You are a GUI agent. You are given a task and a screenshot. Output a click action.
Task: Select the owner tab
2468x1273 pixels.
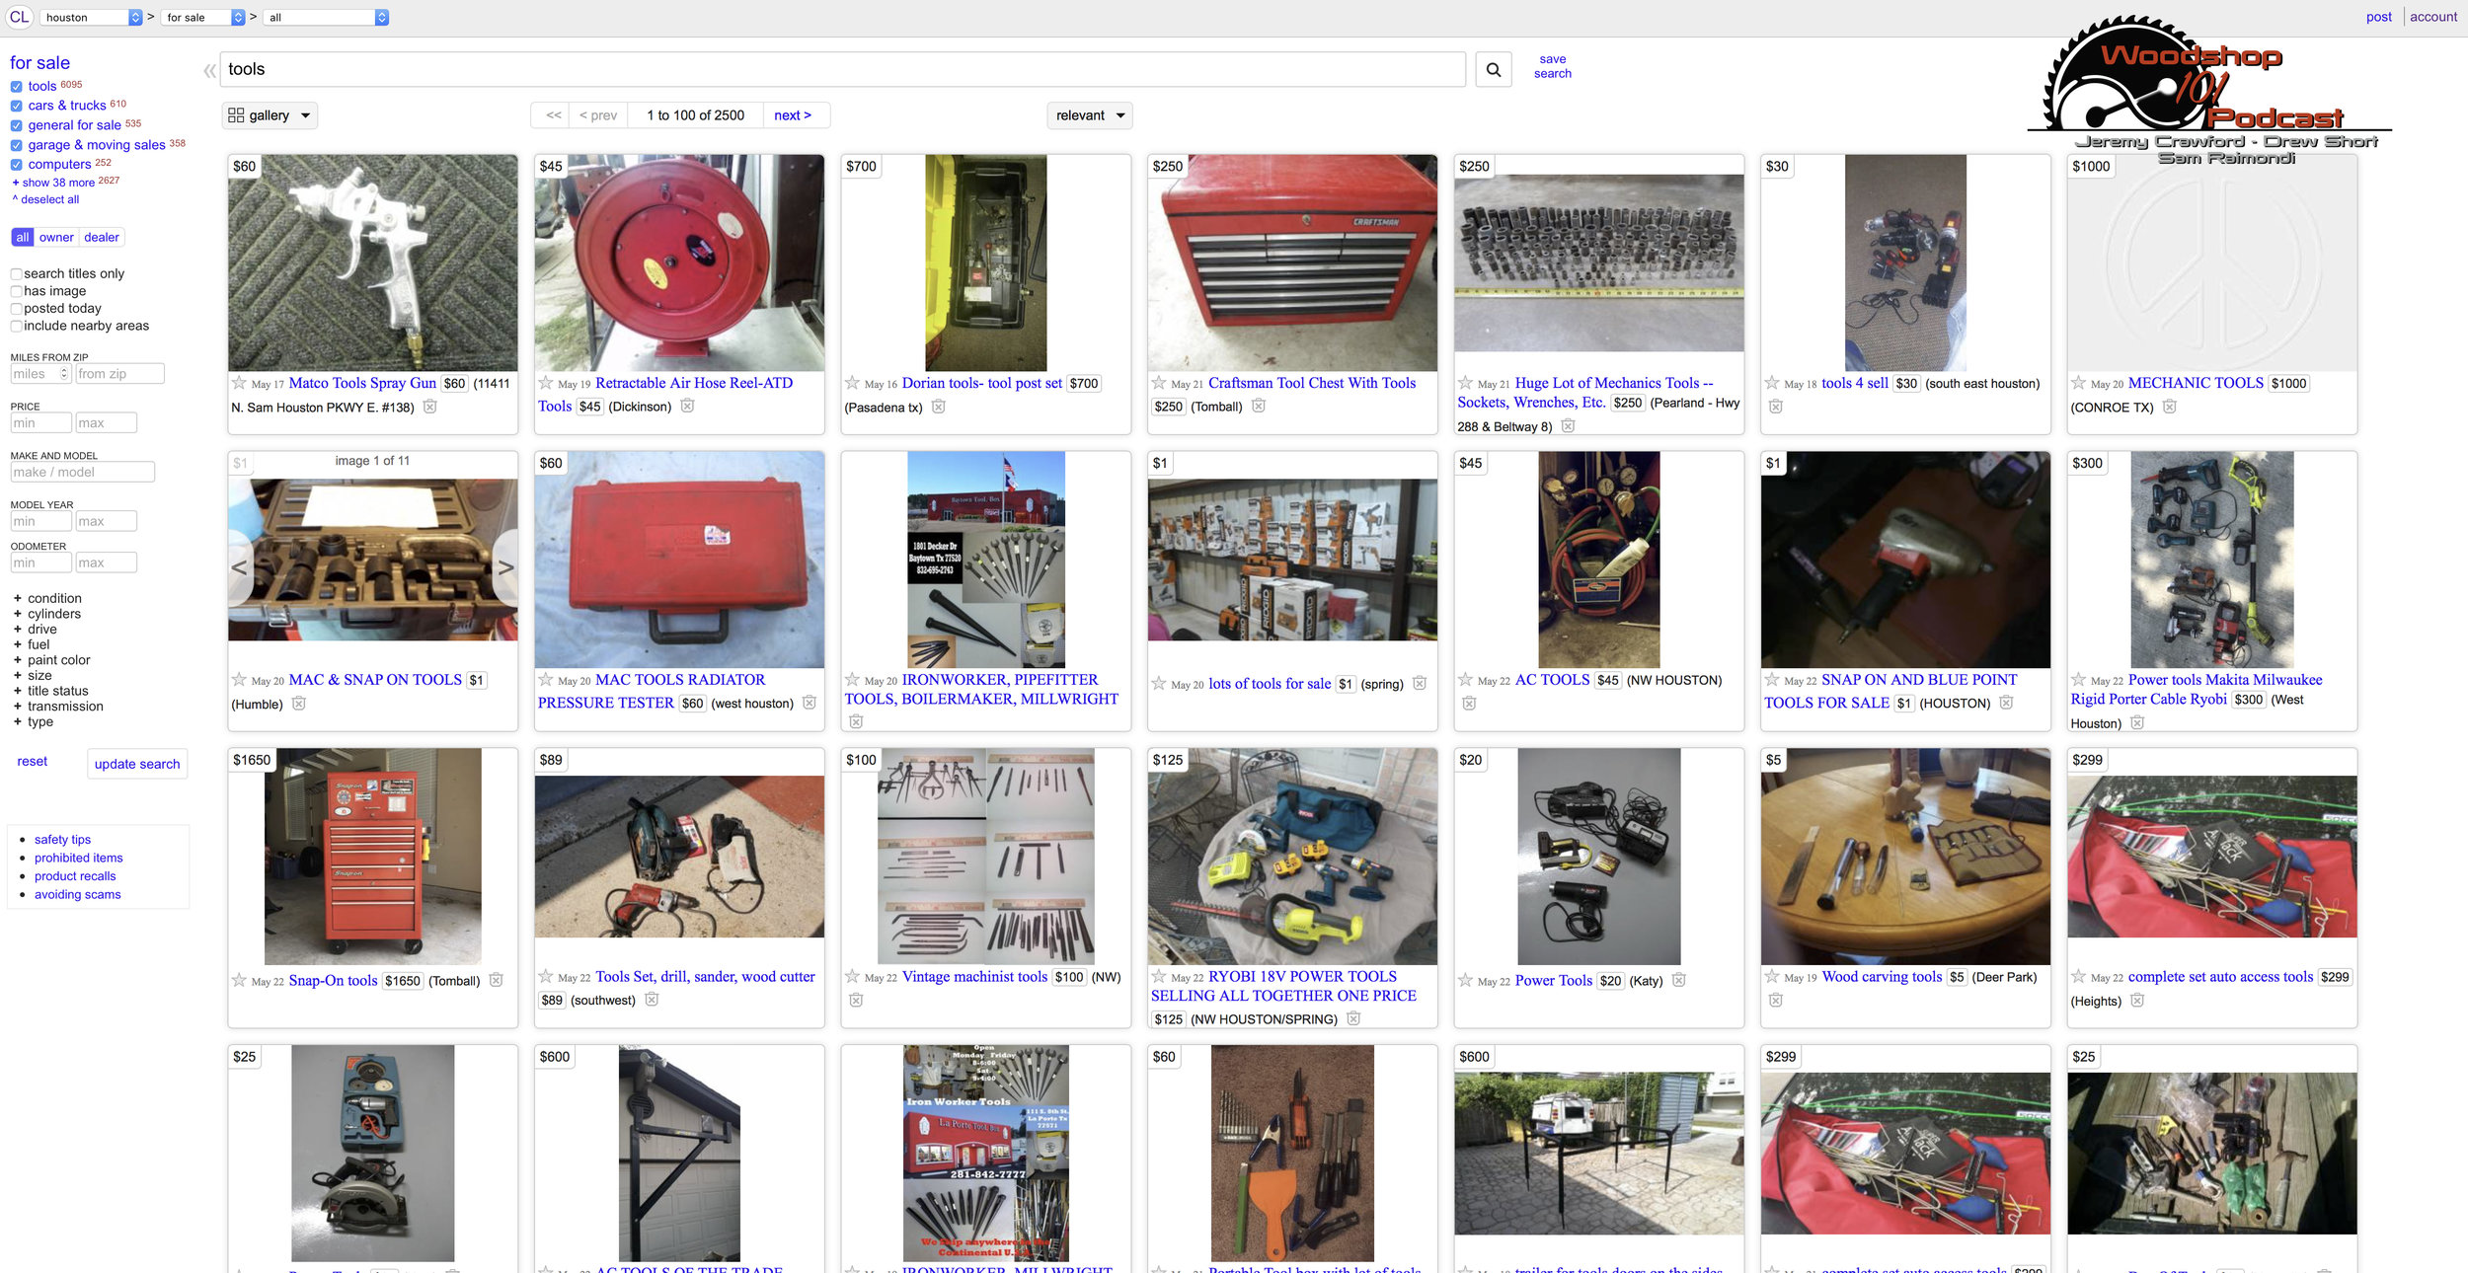tap(56, 238)
